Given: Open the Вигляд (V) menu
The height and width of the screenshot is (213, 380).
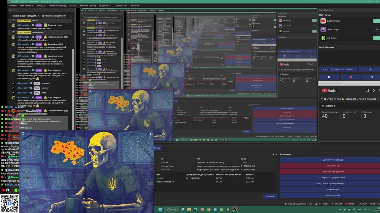Looking at the screenshot, I should pos(41,6).
